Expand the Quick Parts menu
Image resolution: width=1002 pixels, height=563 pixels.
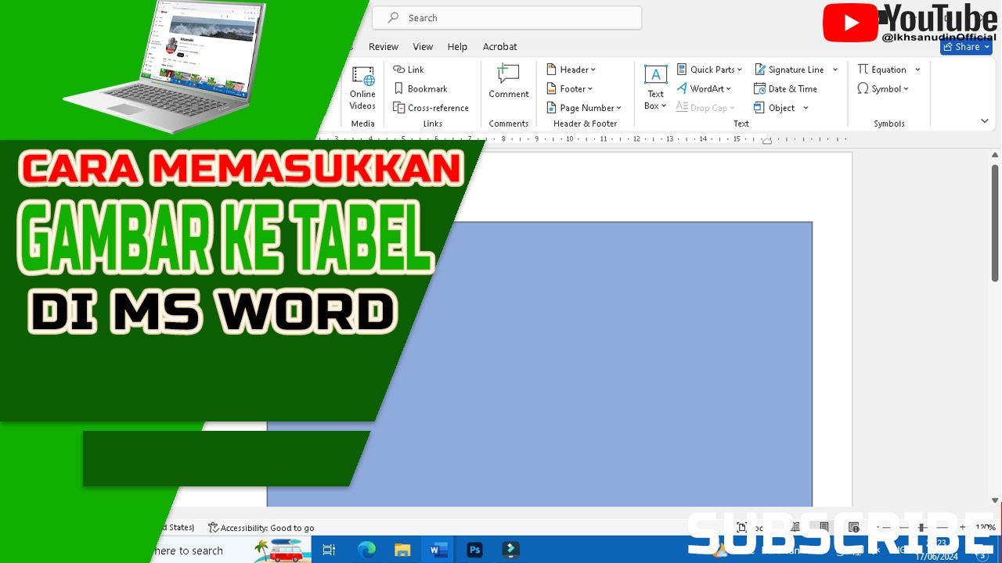[x=708, y=70]
